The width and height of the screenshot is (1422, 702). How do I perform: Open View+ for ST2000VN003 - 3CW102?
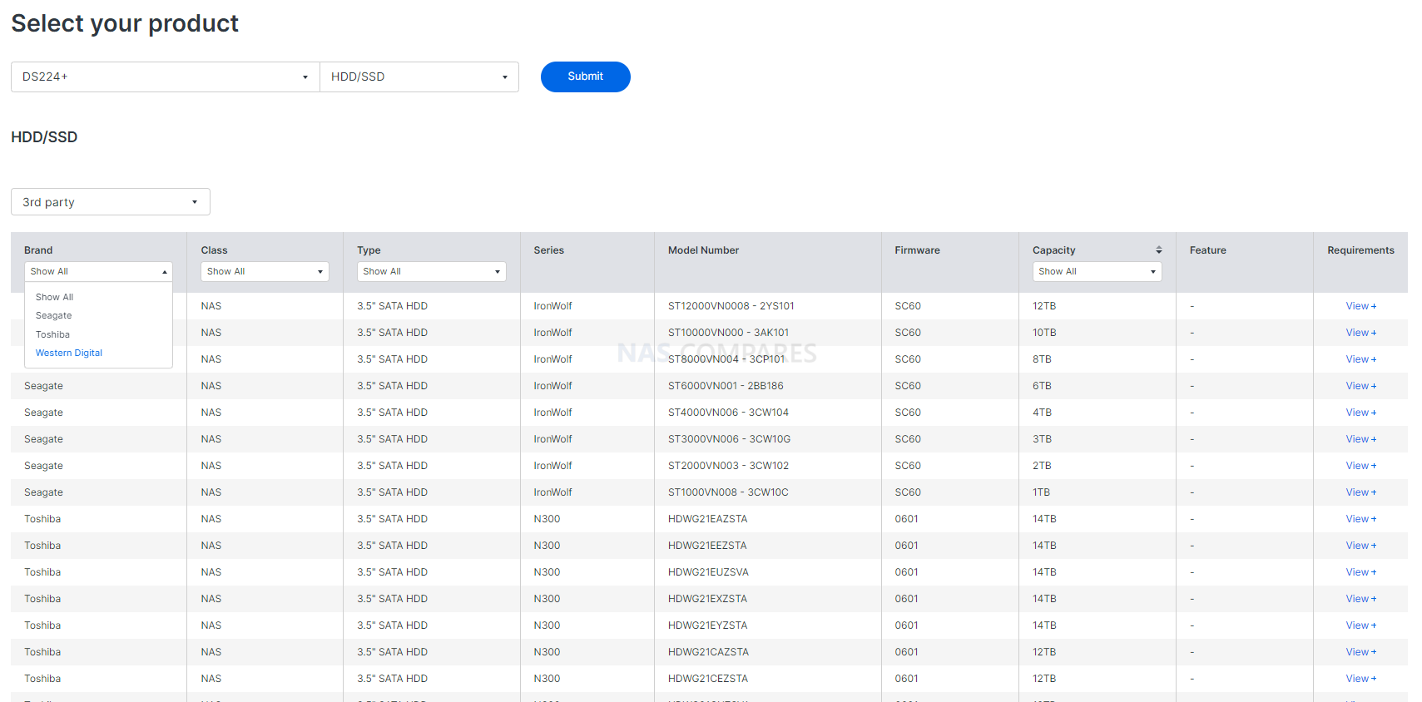[x=1361, y=466]
